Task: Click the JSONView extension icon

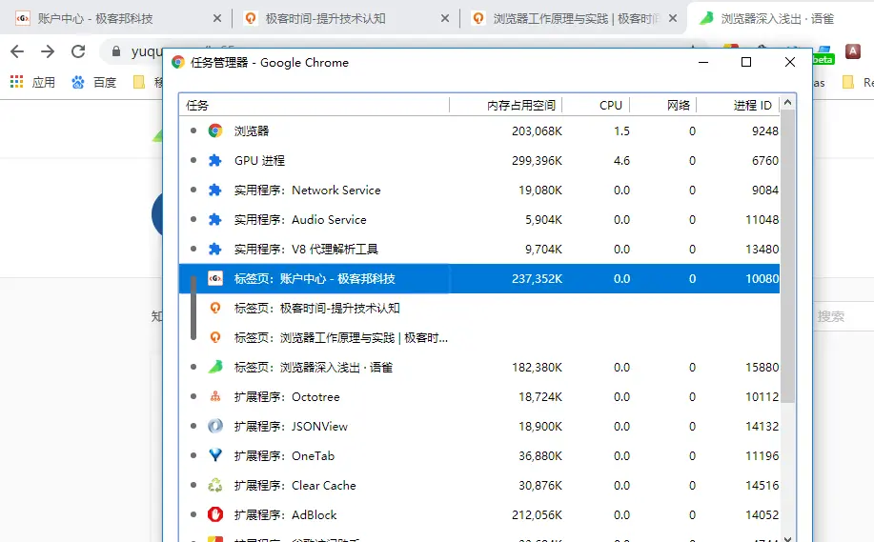Action: [x=215, y=426]
